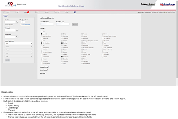178x119 pixels.
Task: Click the red Quote count badge
Action: pos(28,12)
